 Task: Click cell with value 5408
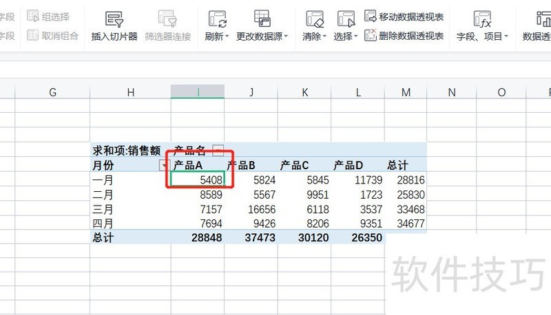coord(198,180)
